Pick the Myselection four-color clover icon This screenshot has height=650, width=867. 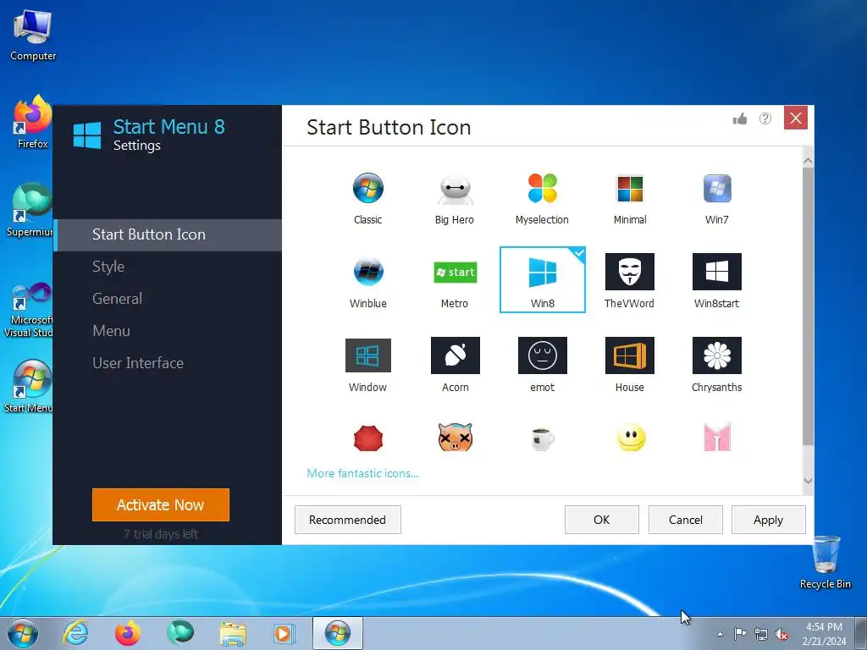pyautogui.click(x=542, y=198)
